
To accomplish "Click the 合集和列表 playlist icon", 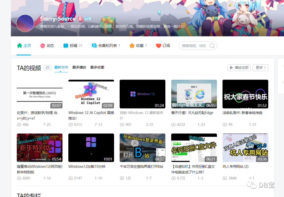I will (x=94, y=46).
